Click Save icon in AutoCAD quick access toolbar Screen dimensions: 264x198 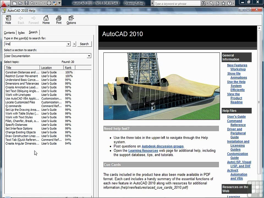(x=26, y=3)
